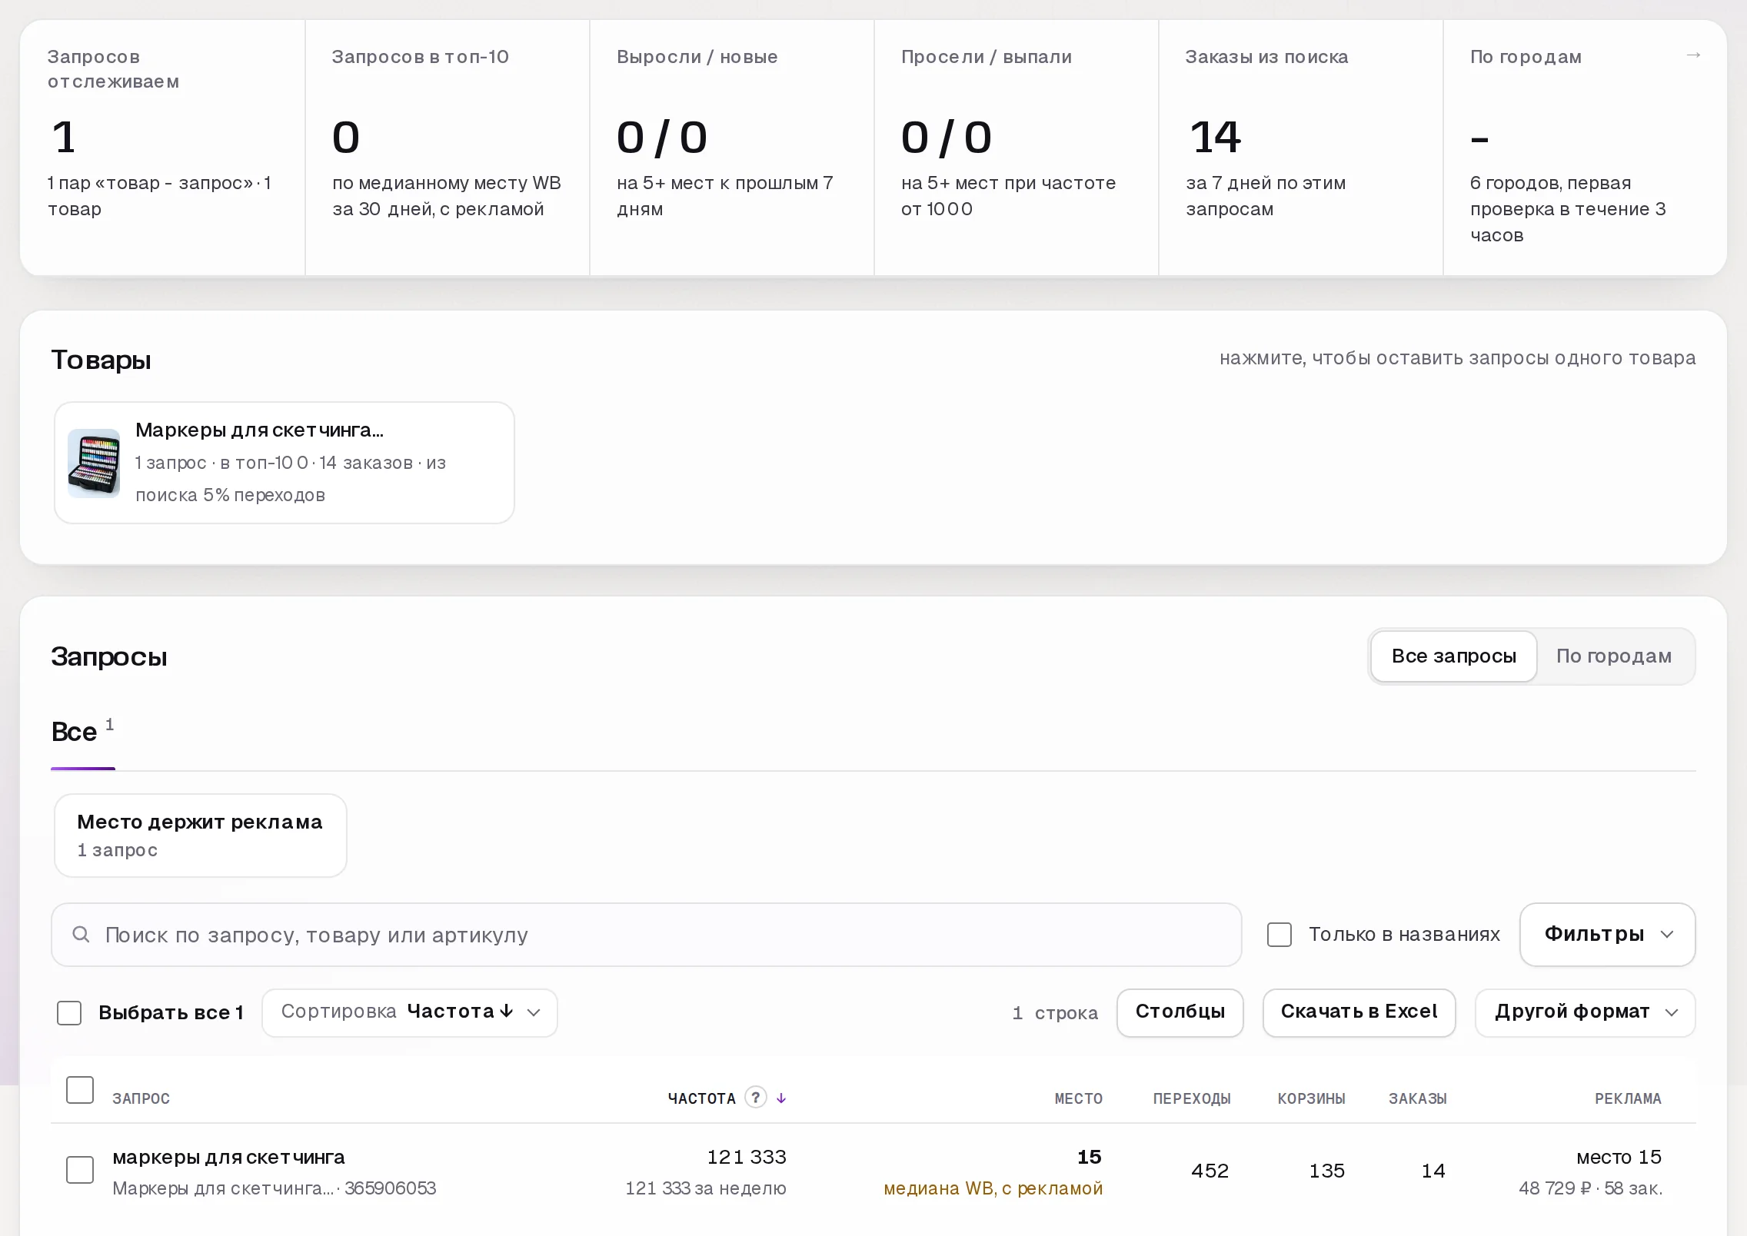
Task: Click the Корзины column header
Action: pyautogui.click(x=1312, y=1099)
